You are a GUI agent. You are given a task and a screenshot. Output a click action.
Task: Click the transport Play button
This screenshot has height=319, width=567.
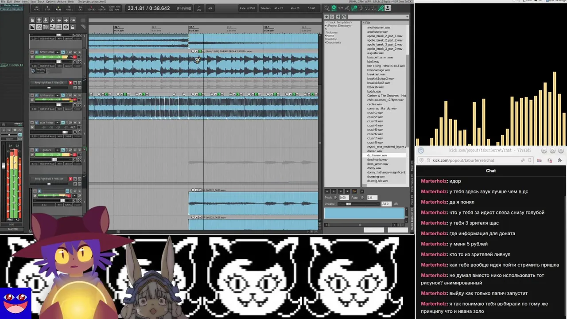click(58, 8)
